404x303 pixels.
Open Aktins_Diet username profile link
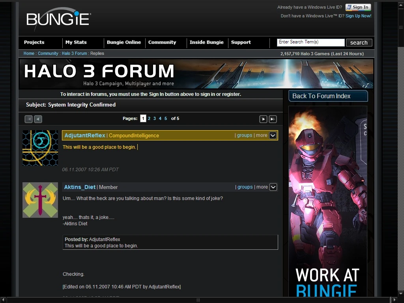tap(80, 187)
